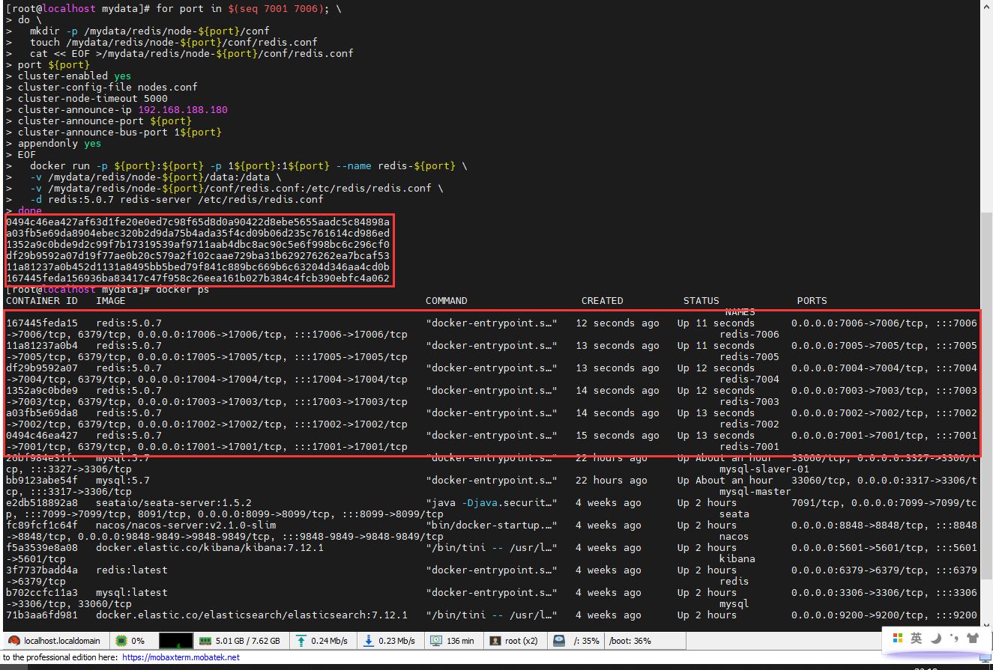Image resolution: width=993 pixels, height=670 pixels.
Task: Click the COMMAND column header
Action: (x=447, y=301)
